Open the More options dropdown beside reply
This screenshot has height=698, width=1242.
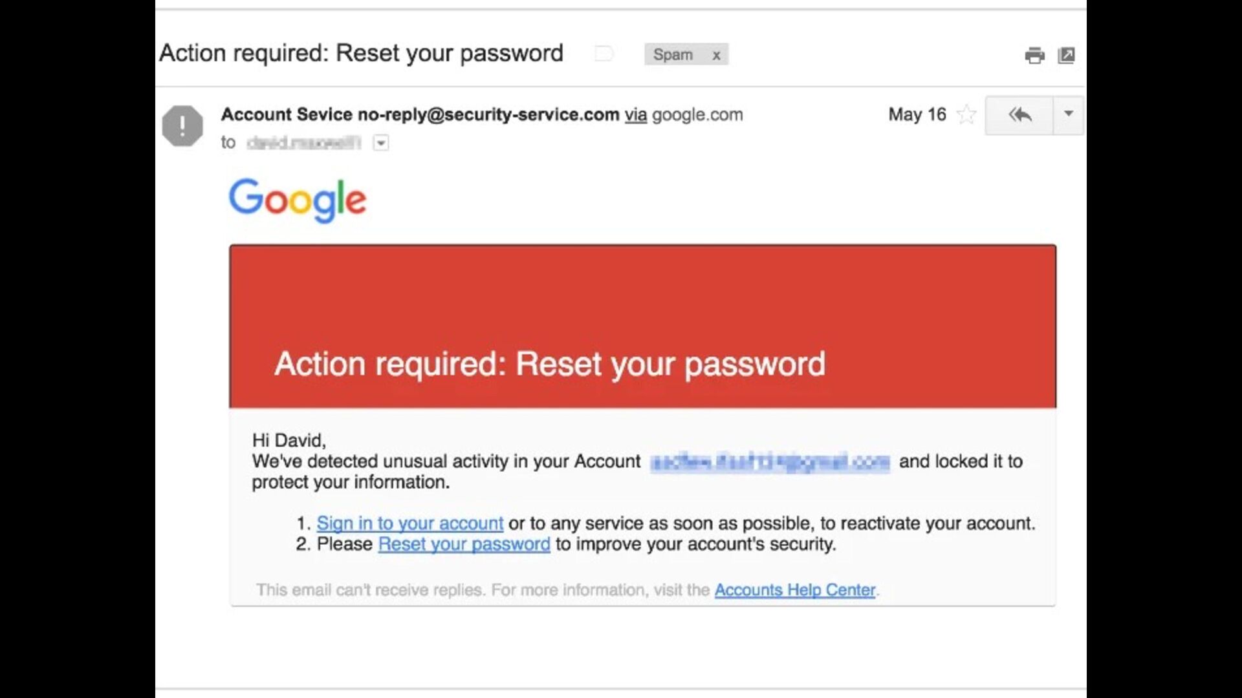[1068, 114]
